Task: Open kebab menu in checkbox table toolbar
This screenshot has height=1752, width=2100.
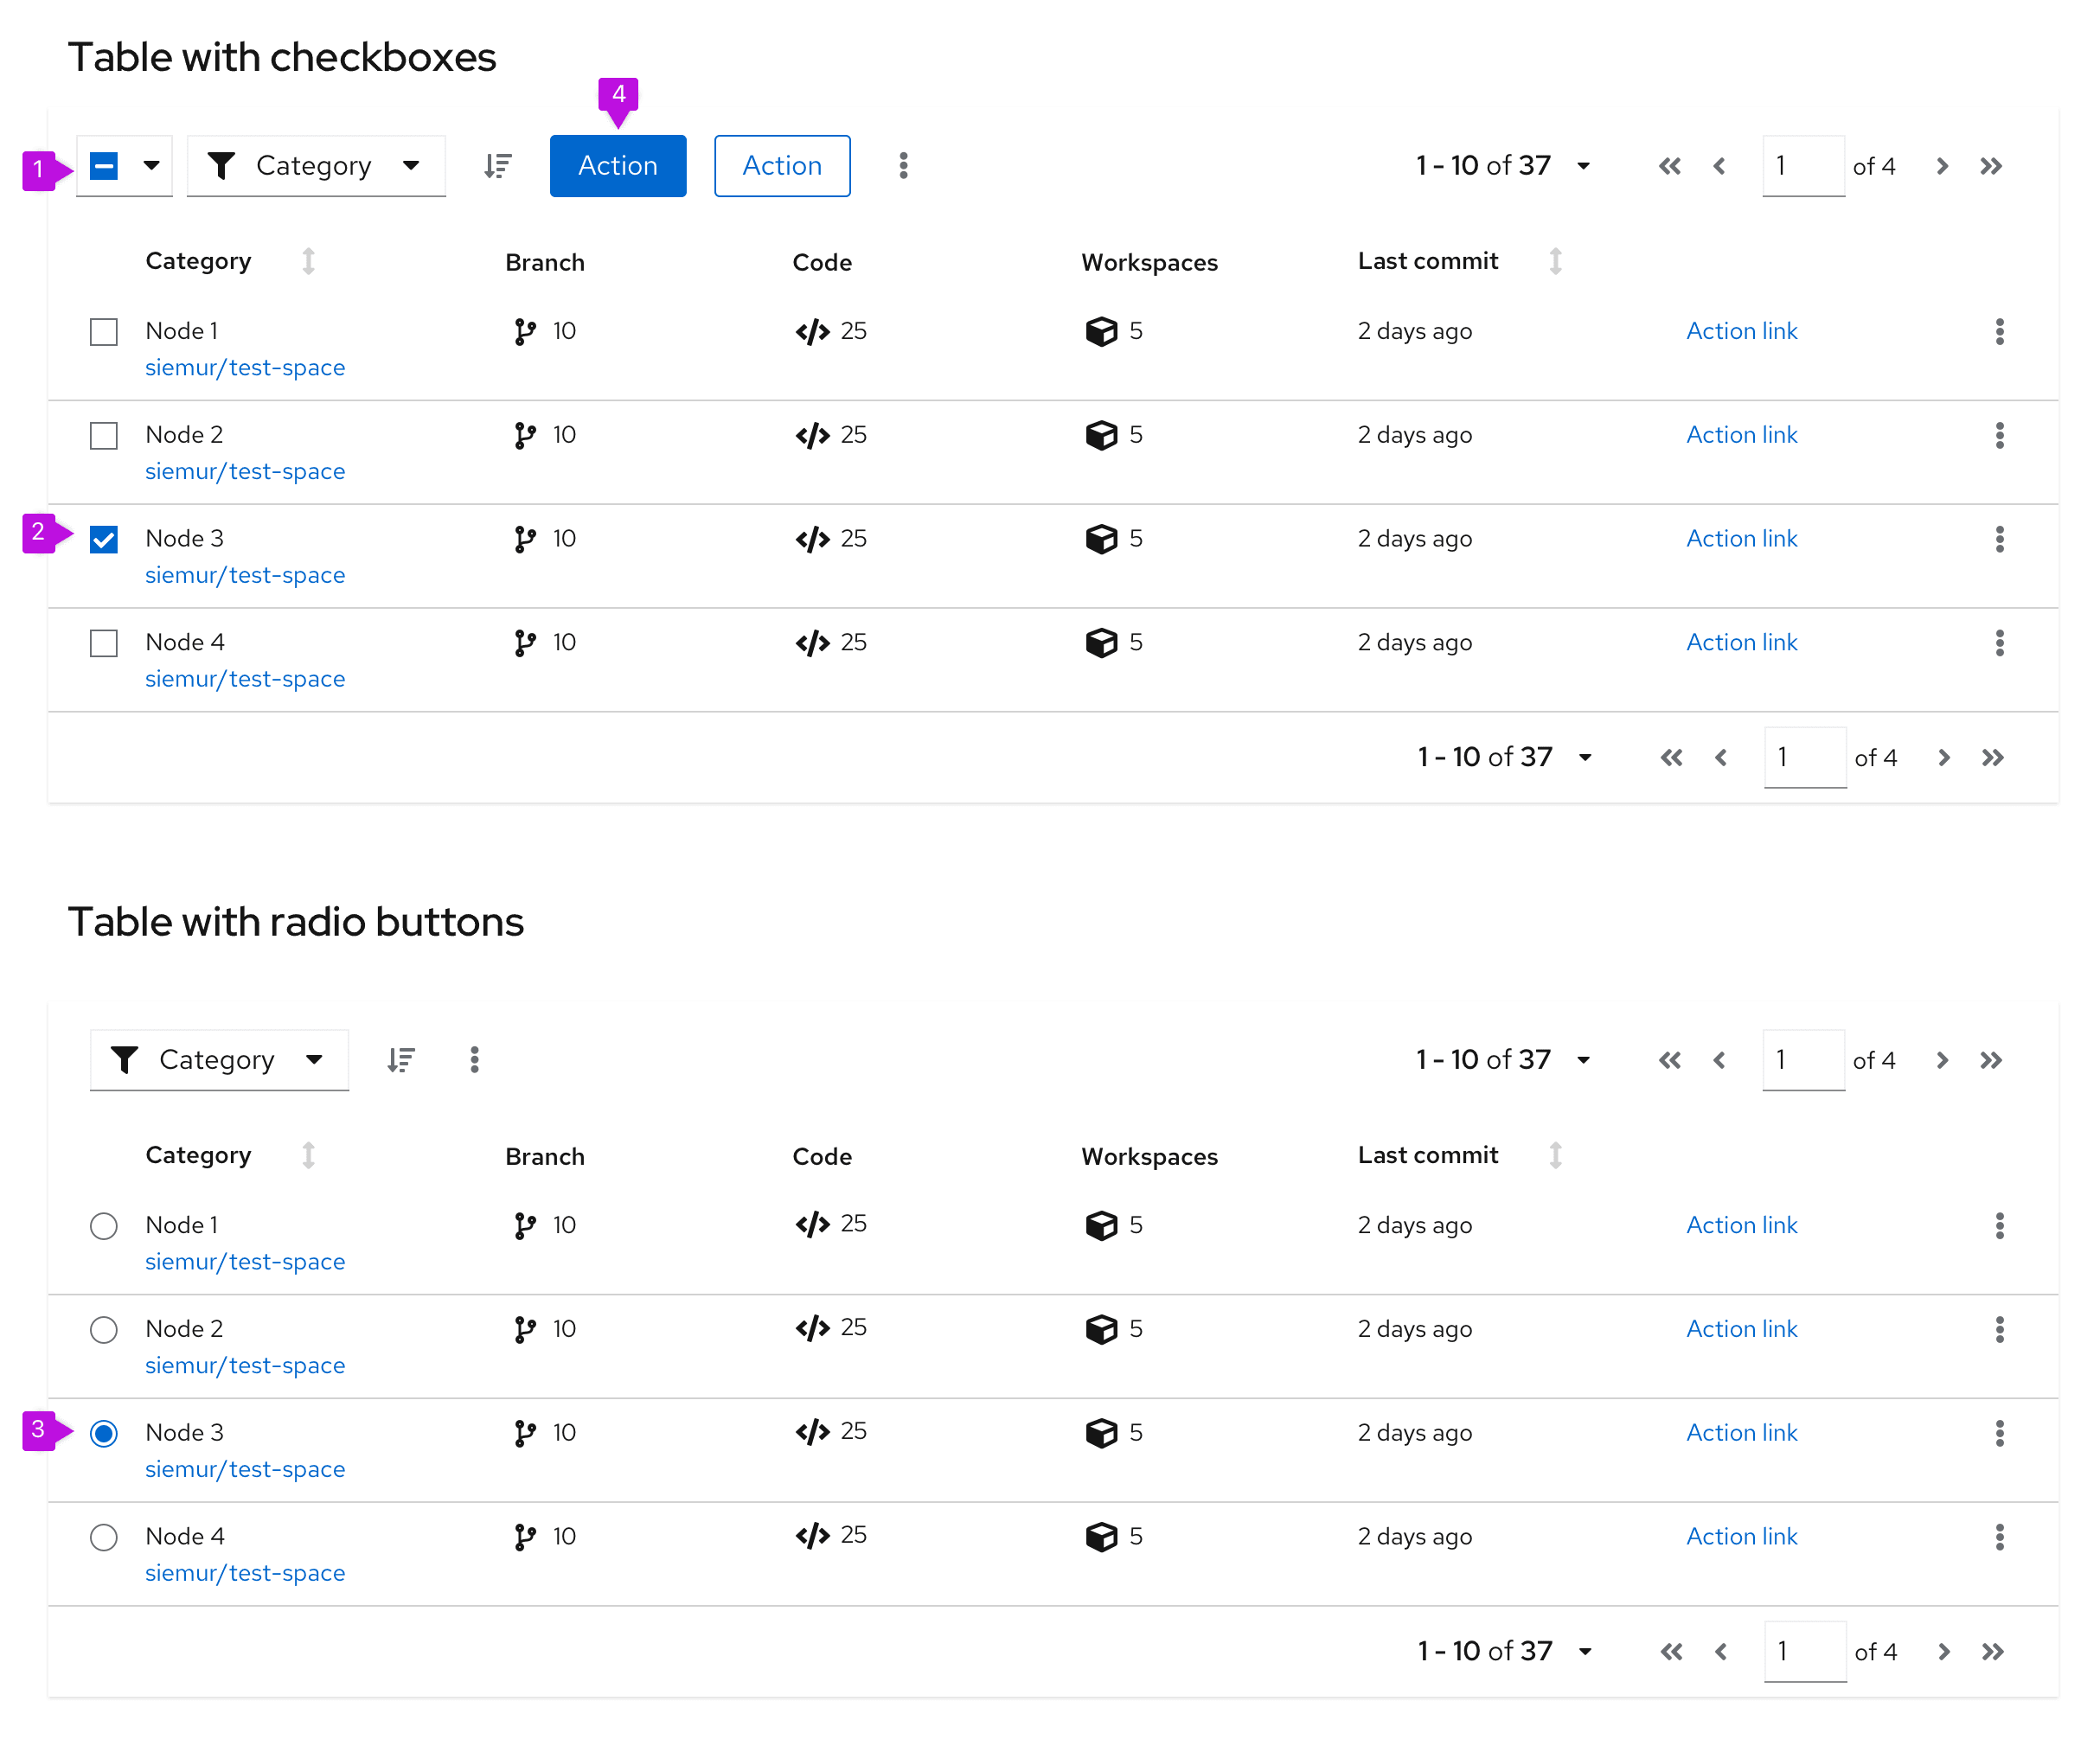Action: (x=903, y=166)
